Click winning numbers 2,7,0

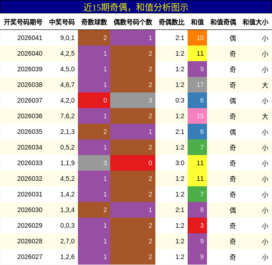(67, 241)
